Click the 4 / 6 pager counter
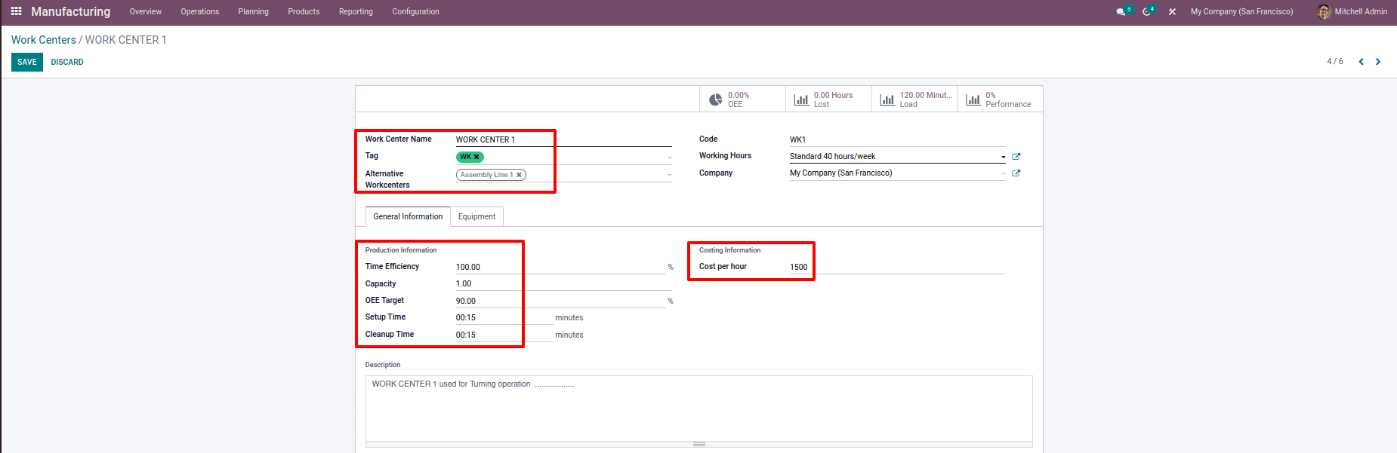 1334,62
